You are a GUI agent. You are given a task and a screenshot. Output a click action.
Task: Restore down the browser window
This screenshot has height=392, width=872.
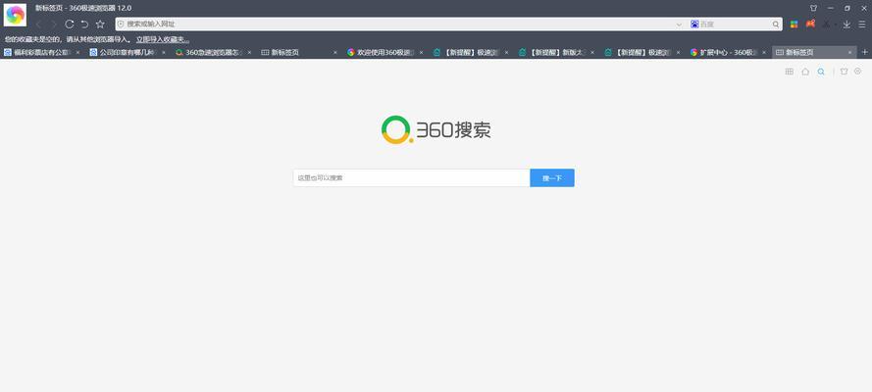click(x=846, y=8)
